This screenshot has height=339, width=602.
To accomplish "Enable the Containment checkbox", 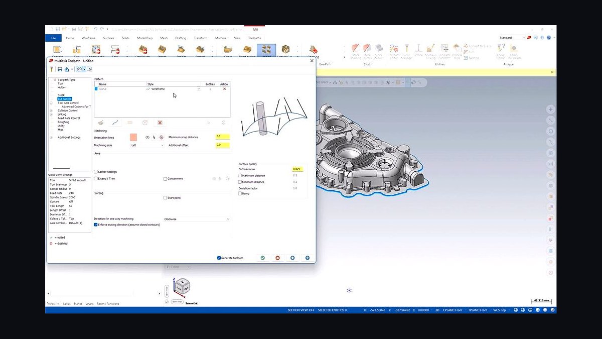I will pos(165,179).
